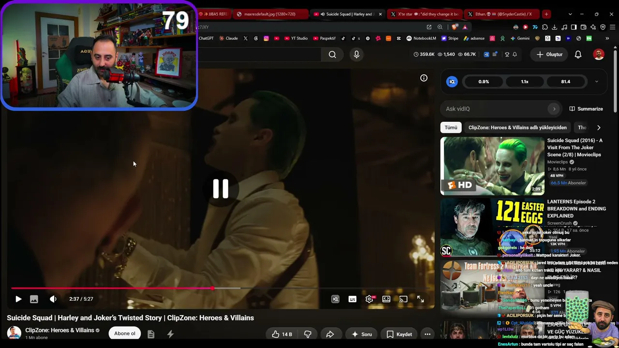The height and width of the screenshot is (348, 619).
Task: Subscribe with the Abone ol button
Action: pyautogui.click(x=125, y=333)
